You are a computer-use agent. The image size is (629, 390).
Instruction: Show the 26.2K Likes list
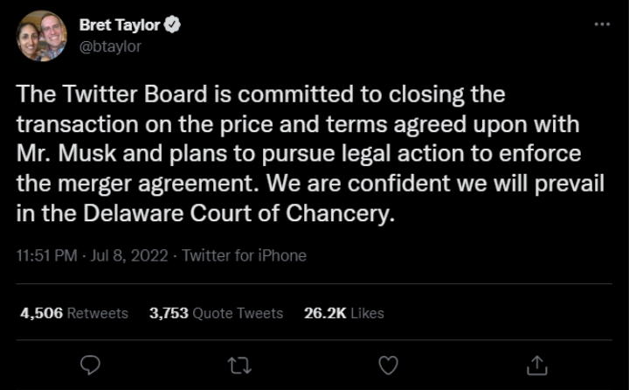point(343,313)
